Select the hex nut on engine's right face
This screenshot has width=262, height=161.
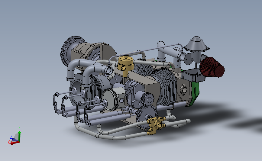(183, 90)
